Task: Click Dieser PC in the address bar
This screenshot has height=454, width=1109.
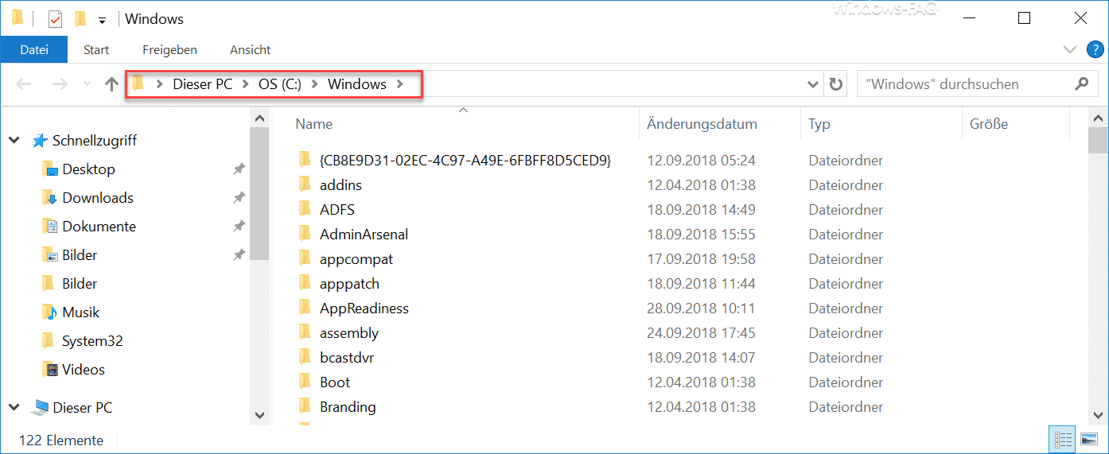Action: tap(203, 84)
